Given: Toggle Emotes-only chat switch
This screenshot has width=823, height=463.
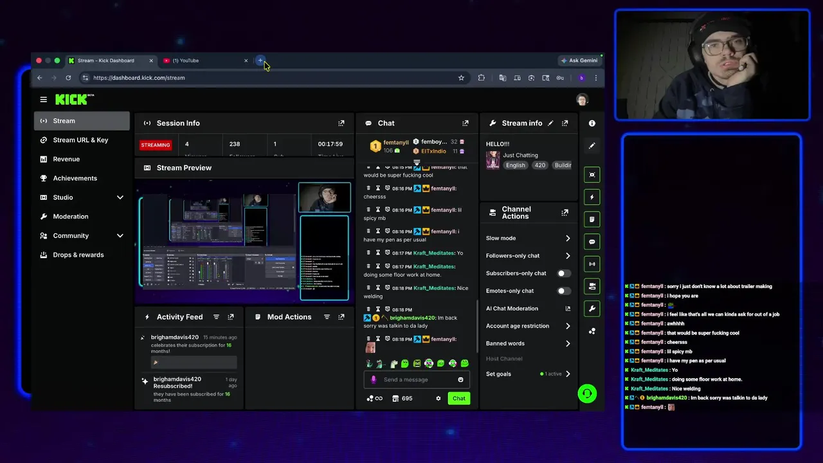Looking at the screenshot, I should click(x=563, y=291).
